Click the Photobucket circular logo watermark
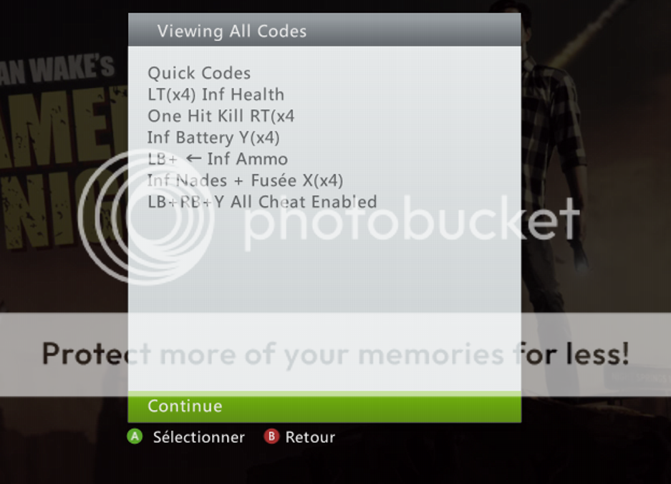The height and width of the screenshot is (484, 671). (x=146, y=217)
